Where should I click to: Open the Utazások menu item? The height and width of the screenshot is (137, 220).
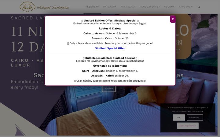pos(110,7)
